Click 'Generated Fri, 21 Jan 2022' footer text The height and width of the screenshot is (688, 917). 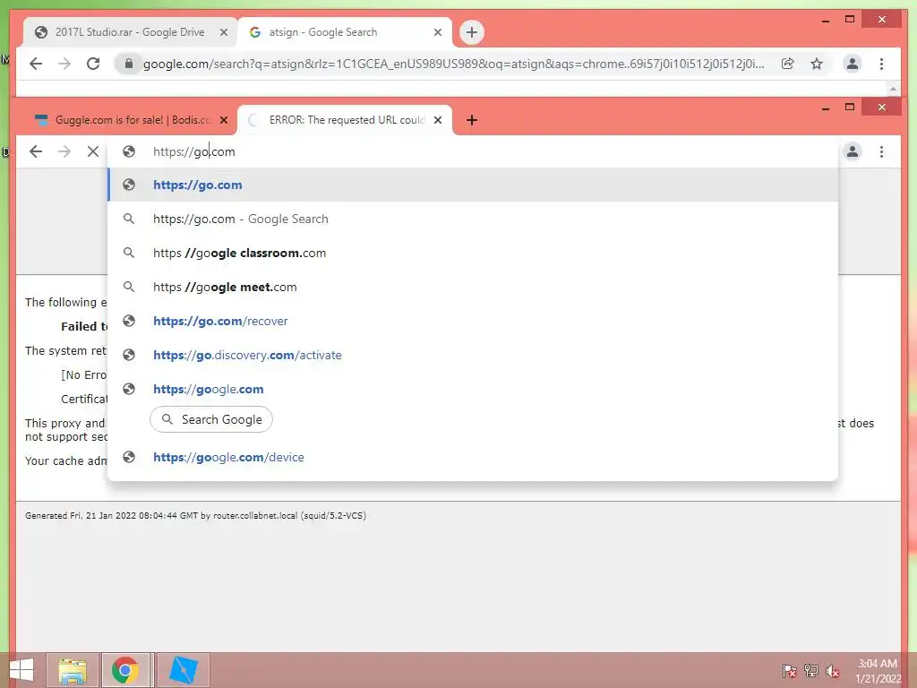click(x=195, y=515)
